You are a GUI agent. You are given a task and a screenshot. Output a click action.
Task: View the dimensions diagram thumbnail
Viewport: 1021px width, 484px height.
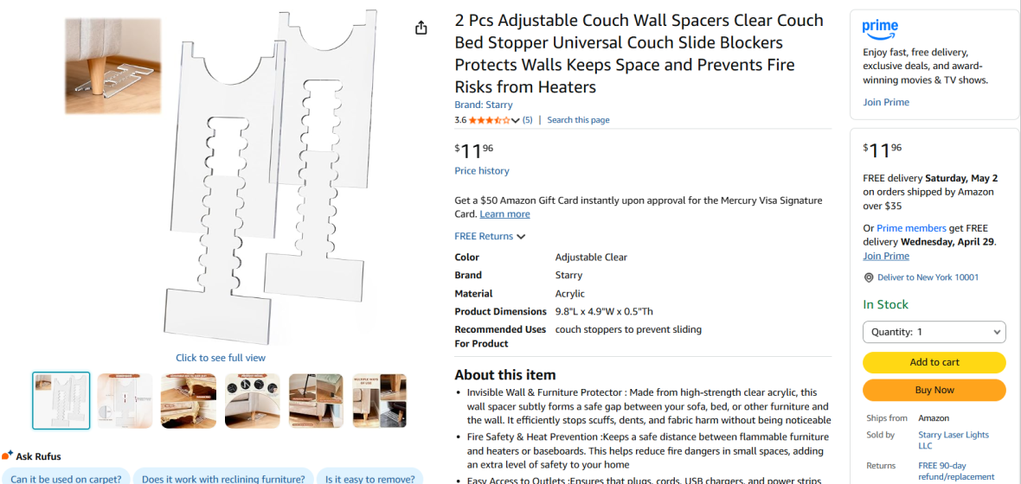click(125, 401)
